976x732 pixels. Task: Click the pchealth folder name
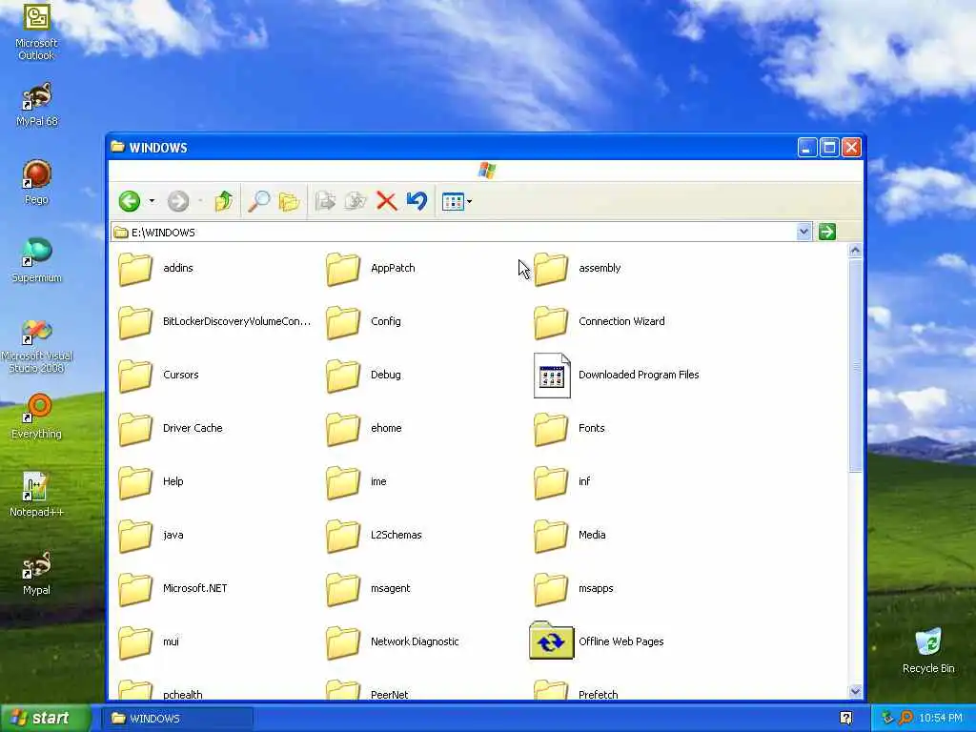tap(182, 695)
